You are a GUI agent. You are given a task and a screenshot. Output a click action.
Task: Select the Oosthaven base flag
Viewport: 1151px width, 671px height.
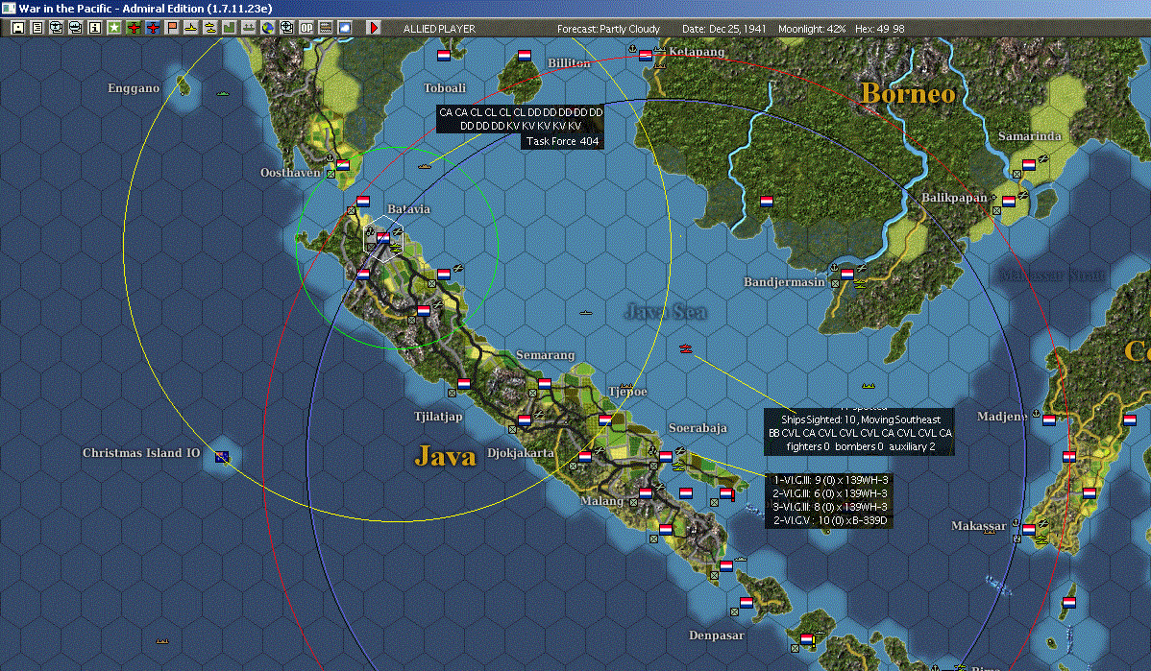pos(343,165)
